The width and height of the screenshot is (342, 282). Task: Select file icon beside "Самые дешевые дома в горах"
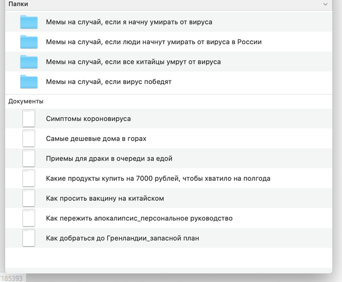[28, 138]
